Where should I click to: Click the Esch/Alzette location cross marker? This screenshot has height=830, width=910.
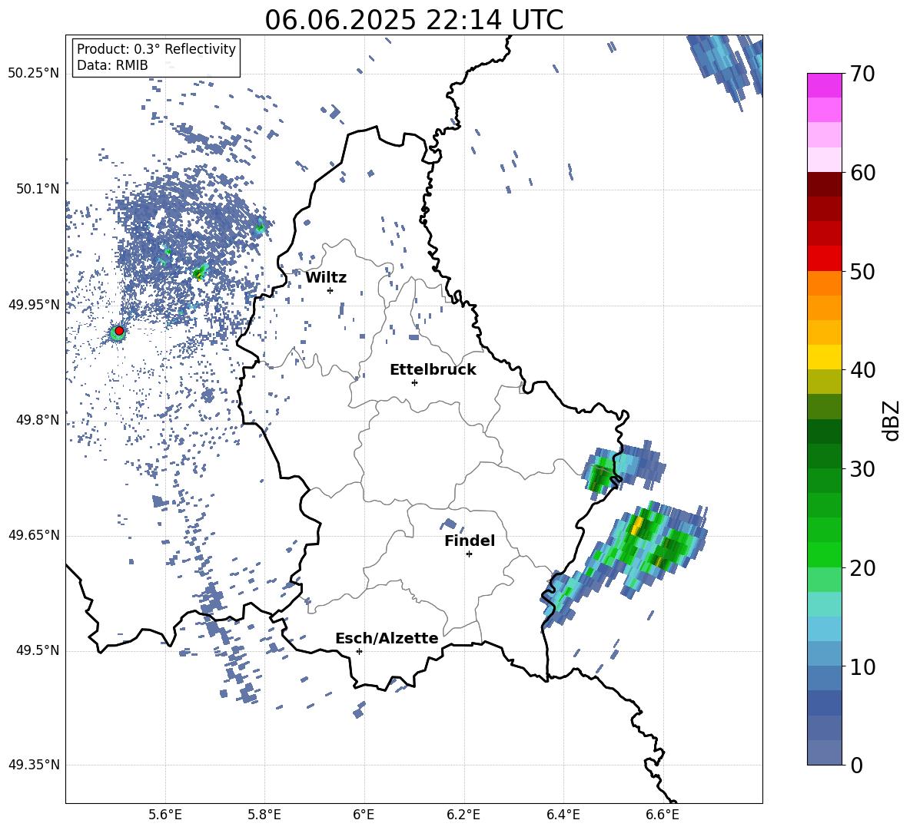click(359, 651)
